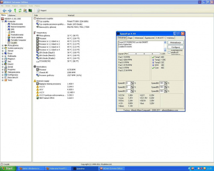214x171 pixels.
Task: Collapse the Komputer tree node
Action: (3, 21)
